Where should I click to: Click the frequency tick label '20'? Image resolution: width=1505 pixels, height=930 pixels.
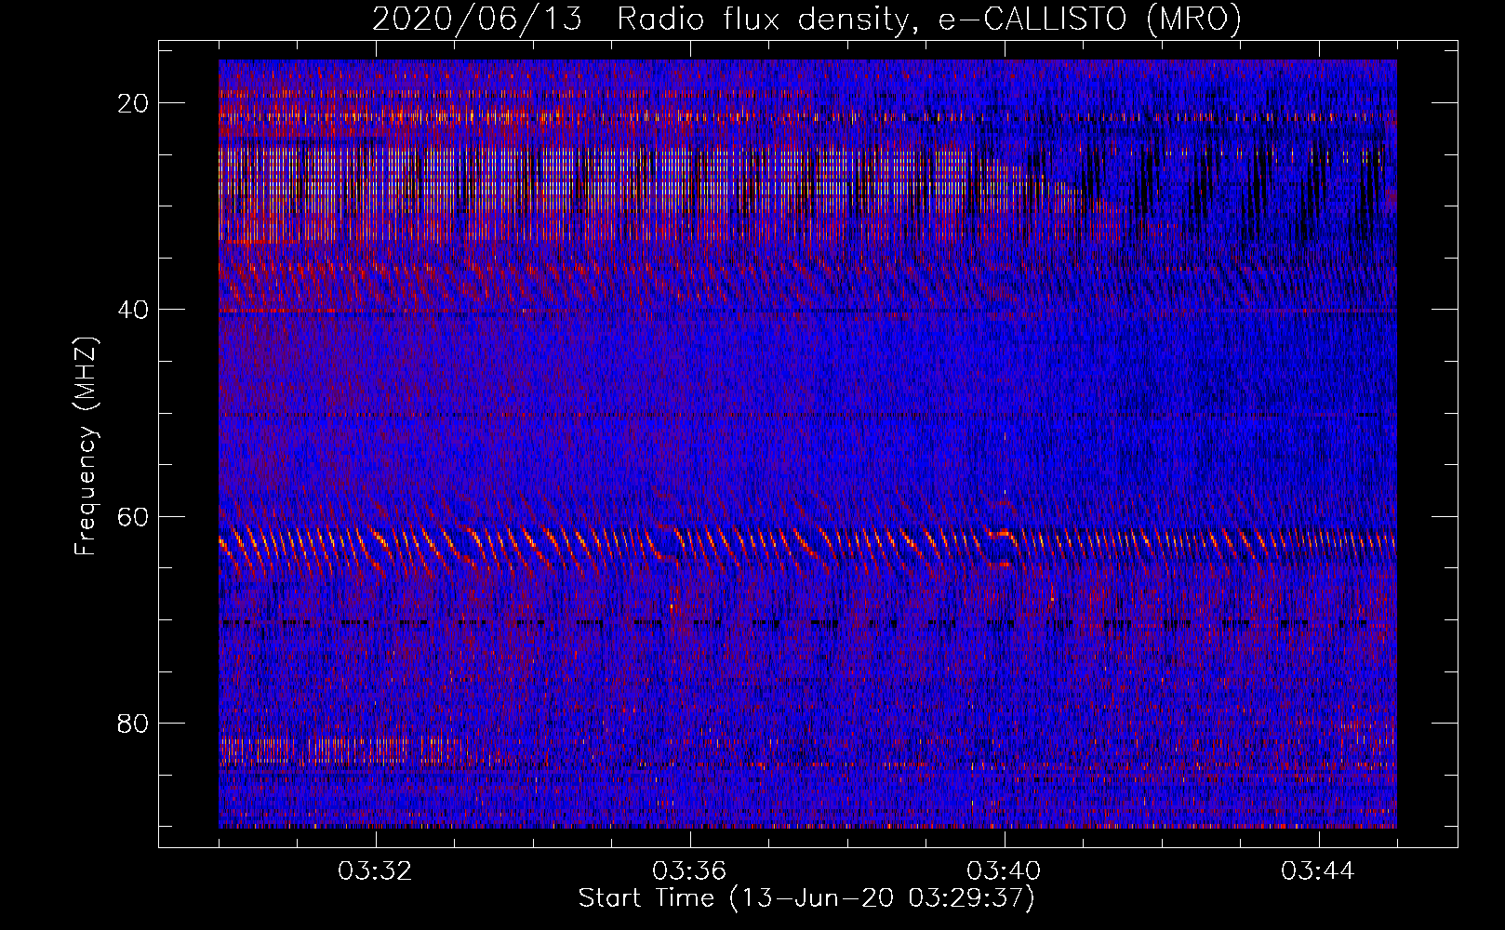click(133, 103)
